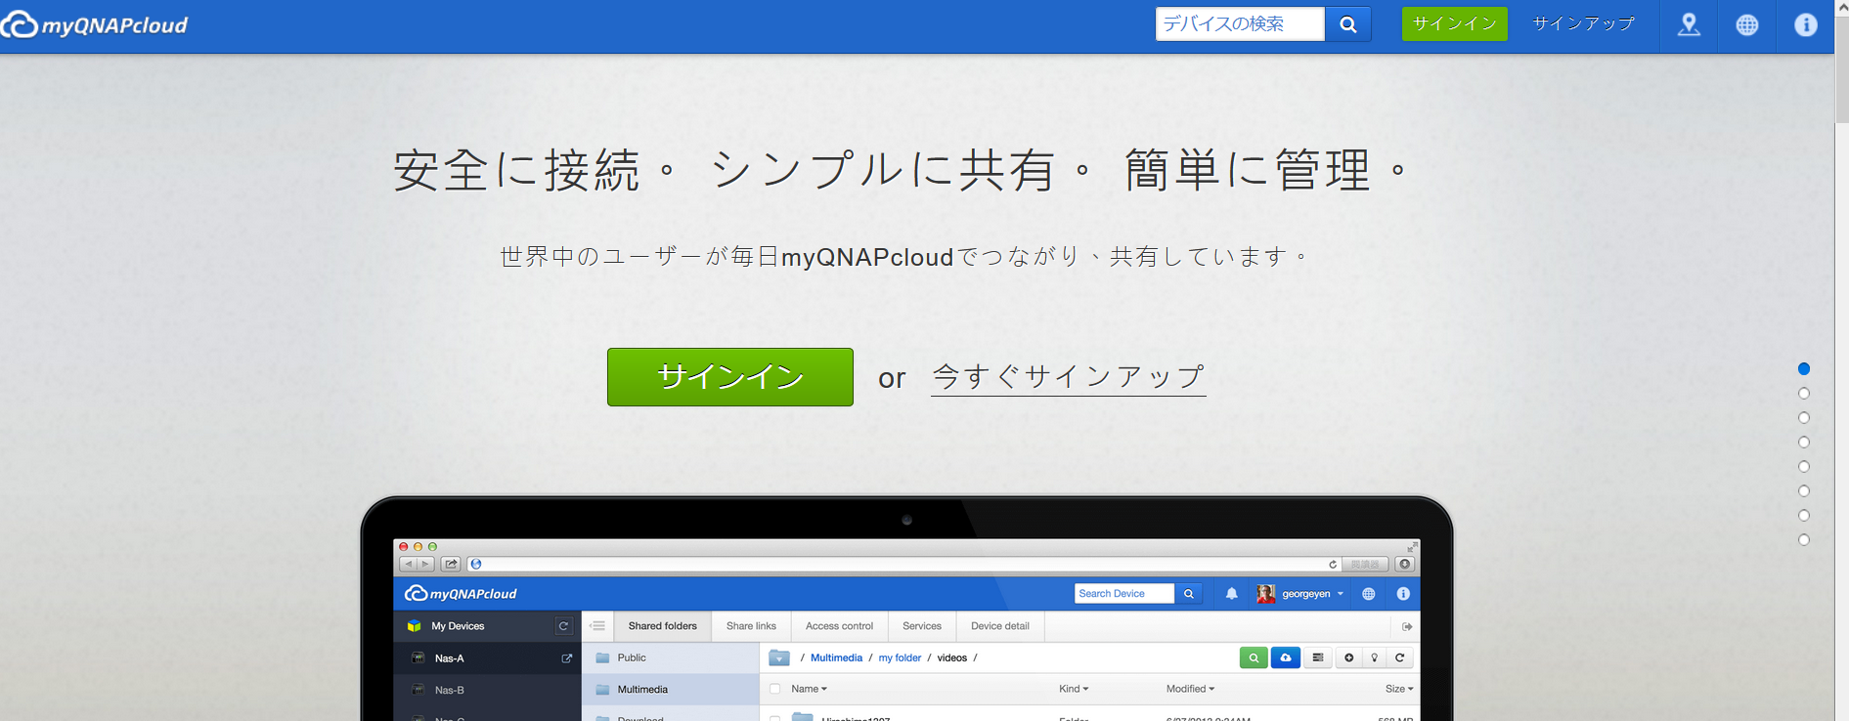Select the fourth page indicator dot
Image resolution: width=1849 pixels, height=721 pixels.
click(1804, 443)
